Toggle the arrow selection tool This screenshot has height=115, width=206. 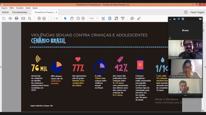[x=65, y=18]
